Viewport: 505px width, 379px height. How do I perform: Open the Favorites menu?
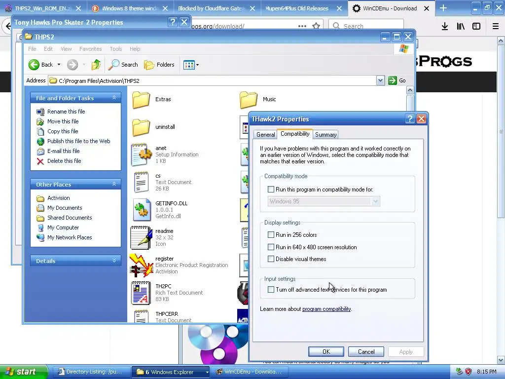pos(91,49)
